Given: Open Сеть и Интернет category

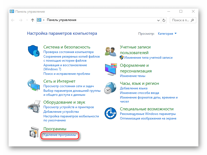Looking at the screenshot, I should pos(59,81).
